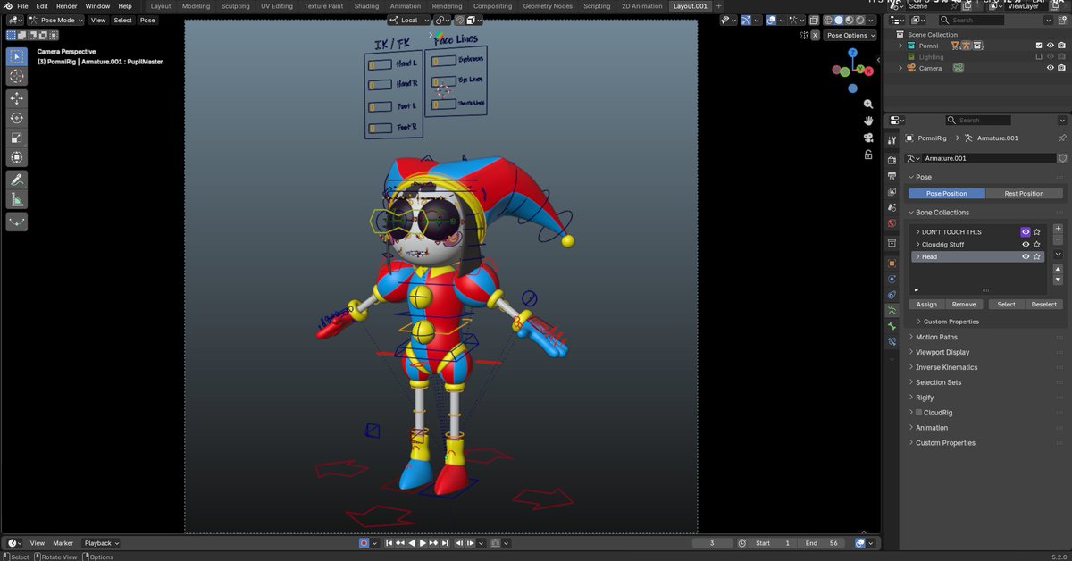Screen dimensions: 1072x561
Task: Click the zoom magnifier viewport icon
Action: (868, 103)
